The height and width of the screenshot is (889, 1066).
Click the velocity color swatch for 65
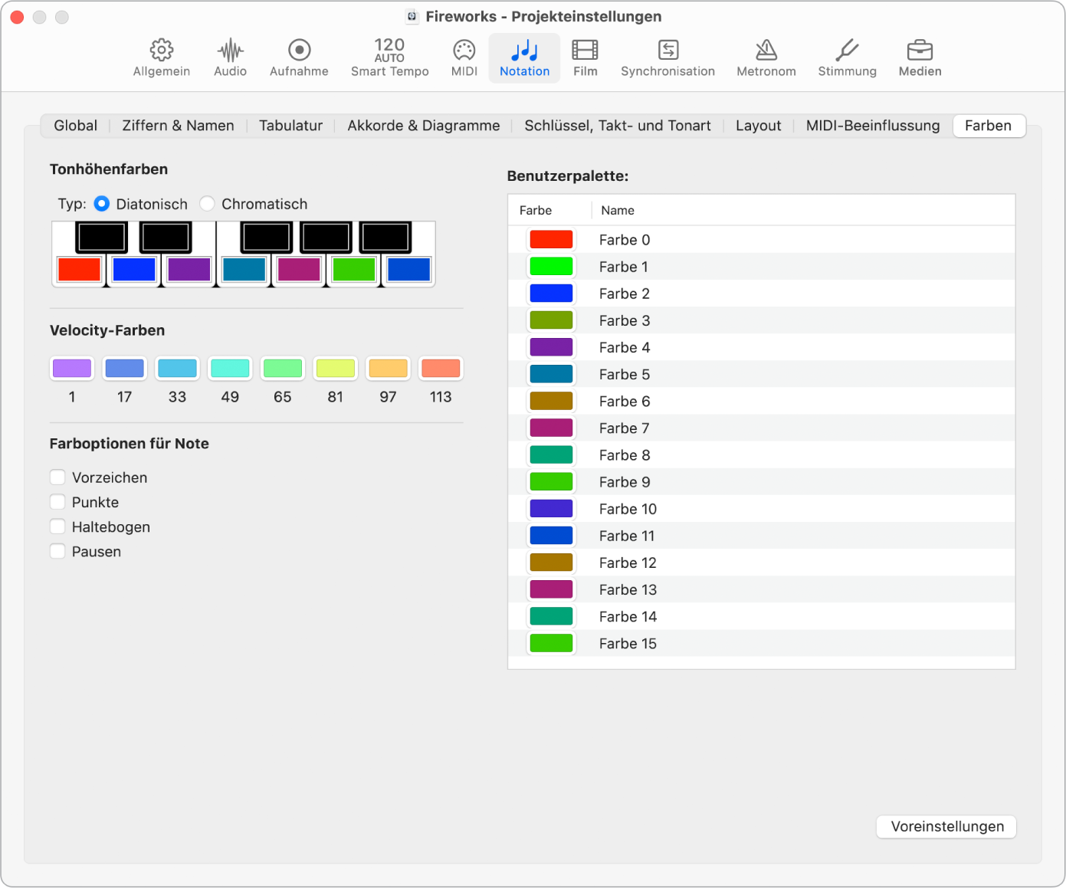point(283,368)
